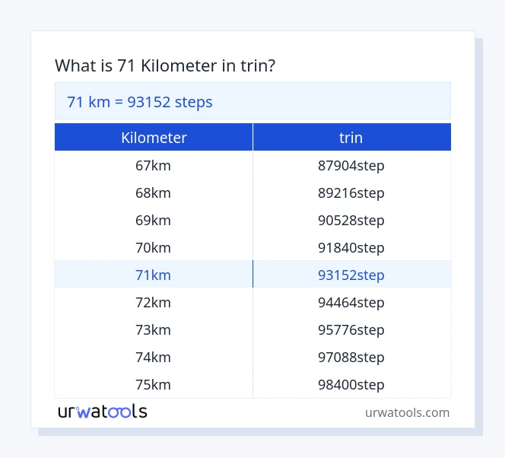Click the 95776step value
The height and width of the screenshot is (458, 505).
pos(351,329)
